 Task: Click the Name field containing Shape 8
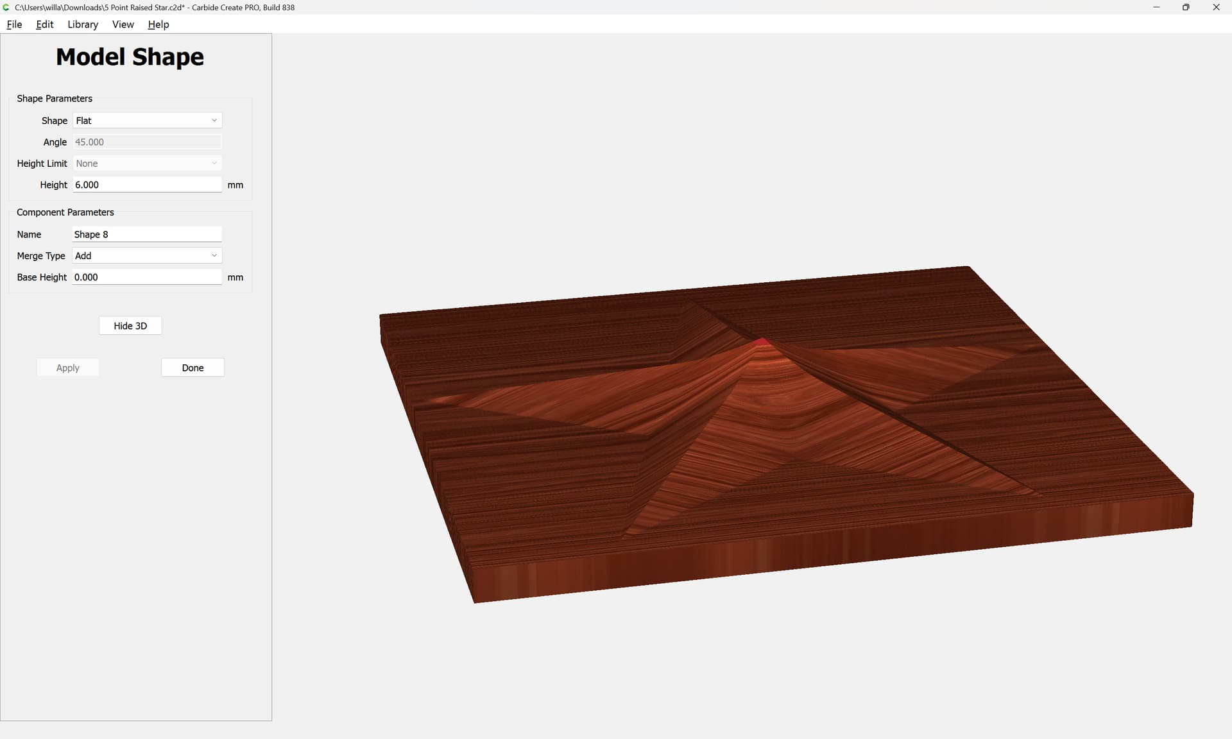tap(147, 234)
